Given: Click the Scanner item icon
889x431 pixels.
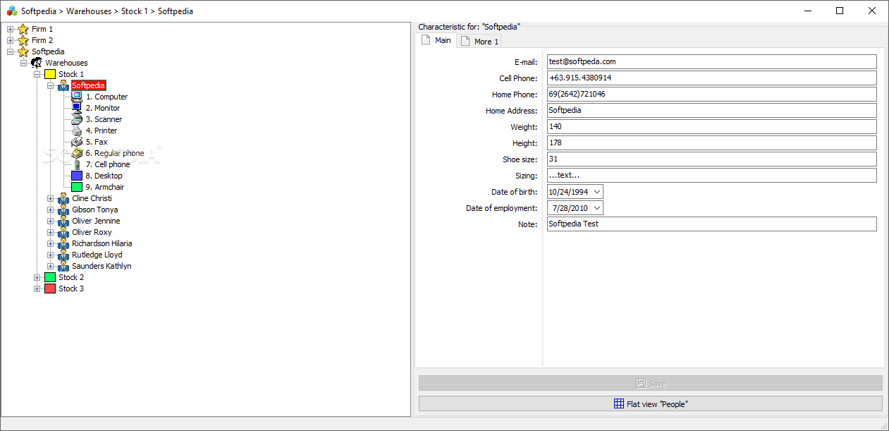Looking at the screenshot, I should (x=77, y=119).
